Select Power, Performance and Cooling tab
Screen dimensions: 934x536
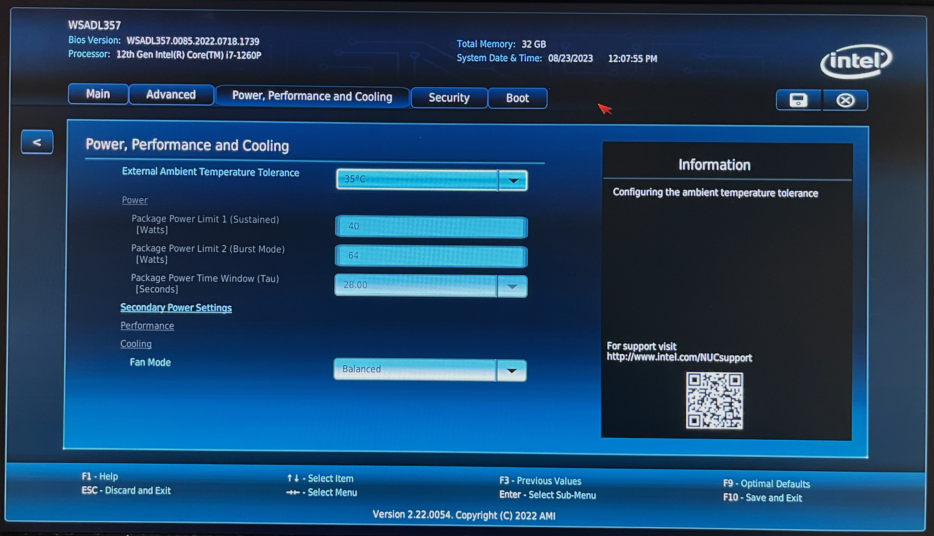coord(312,96)
